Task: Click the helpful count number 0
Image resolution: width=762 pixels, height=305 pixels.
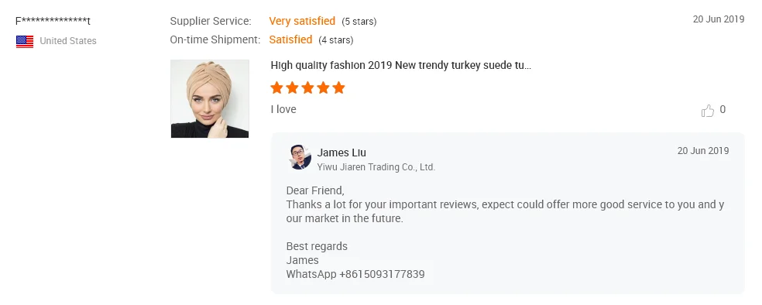Action: pos(723,110)
